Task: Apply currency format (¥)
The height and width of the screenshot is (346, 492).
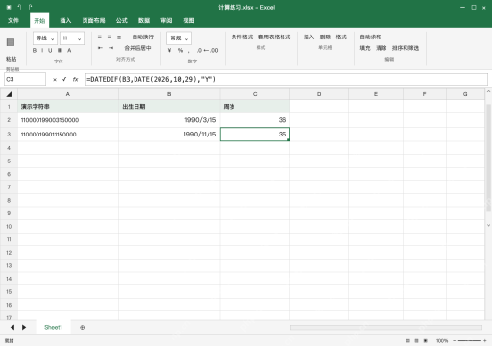Action: 169,50
